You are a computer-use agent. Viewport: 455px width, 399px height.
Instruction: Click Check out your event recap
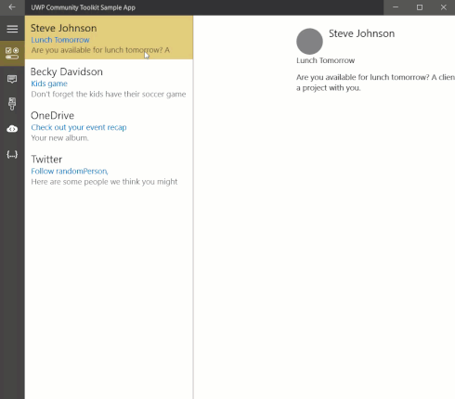tap(79, 127)
